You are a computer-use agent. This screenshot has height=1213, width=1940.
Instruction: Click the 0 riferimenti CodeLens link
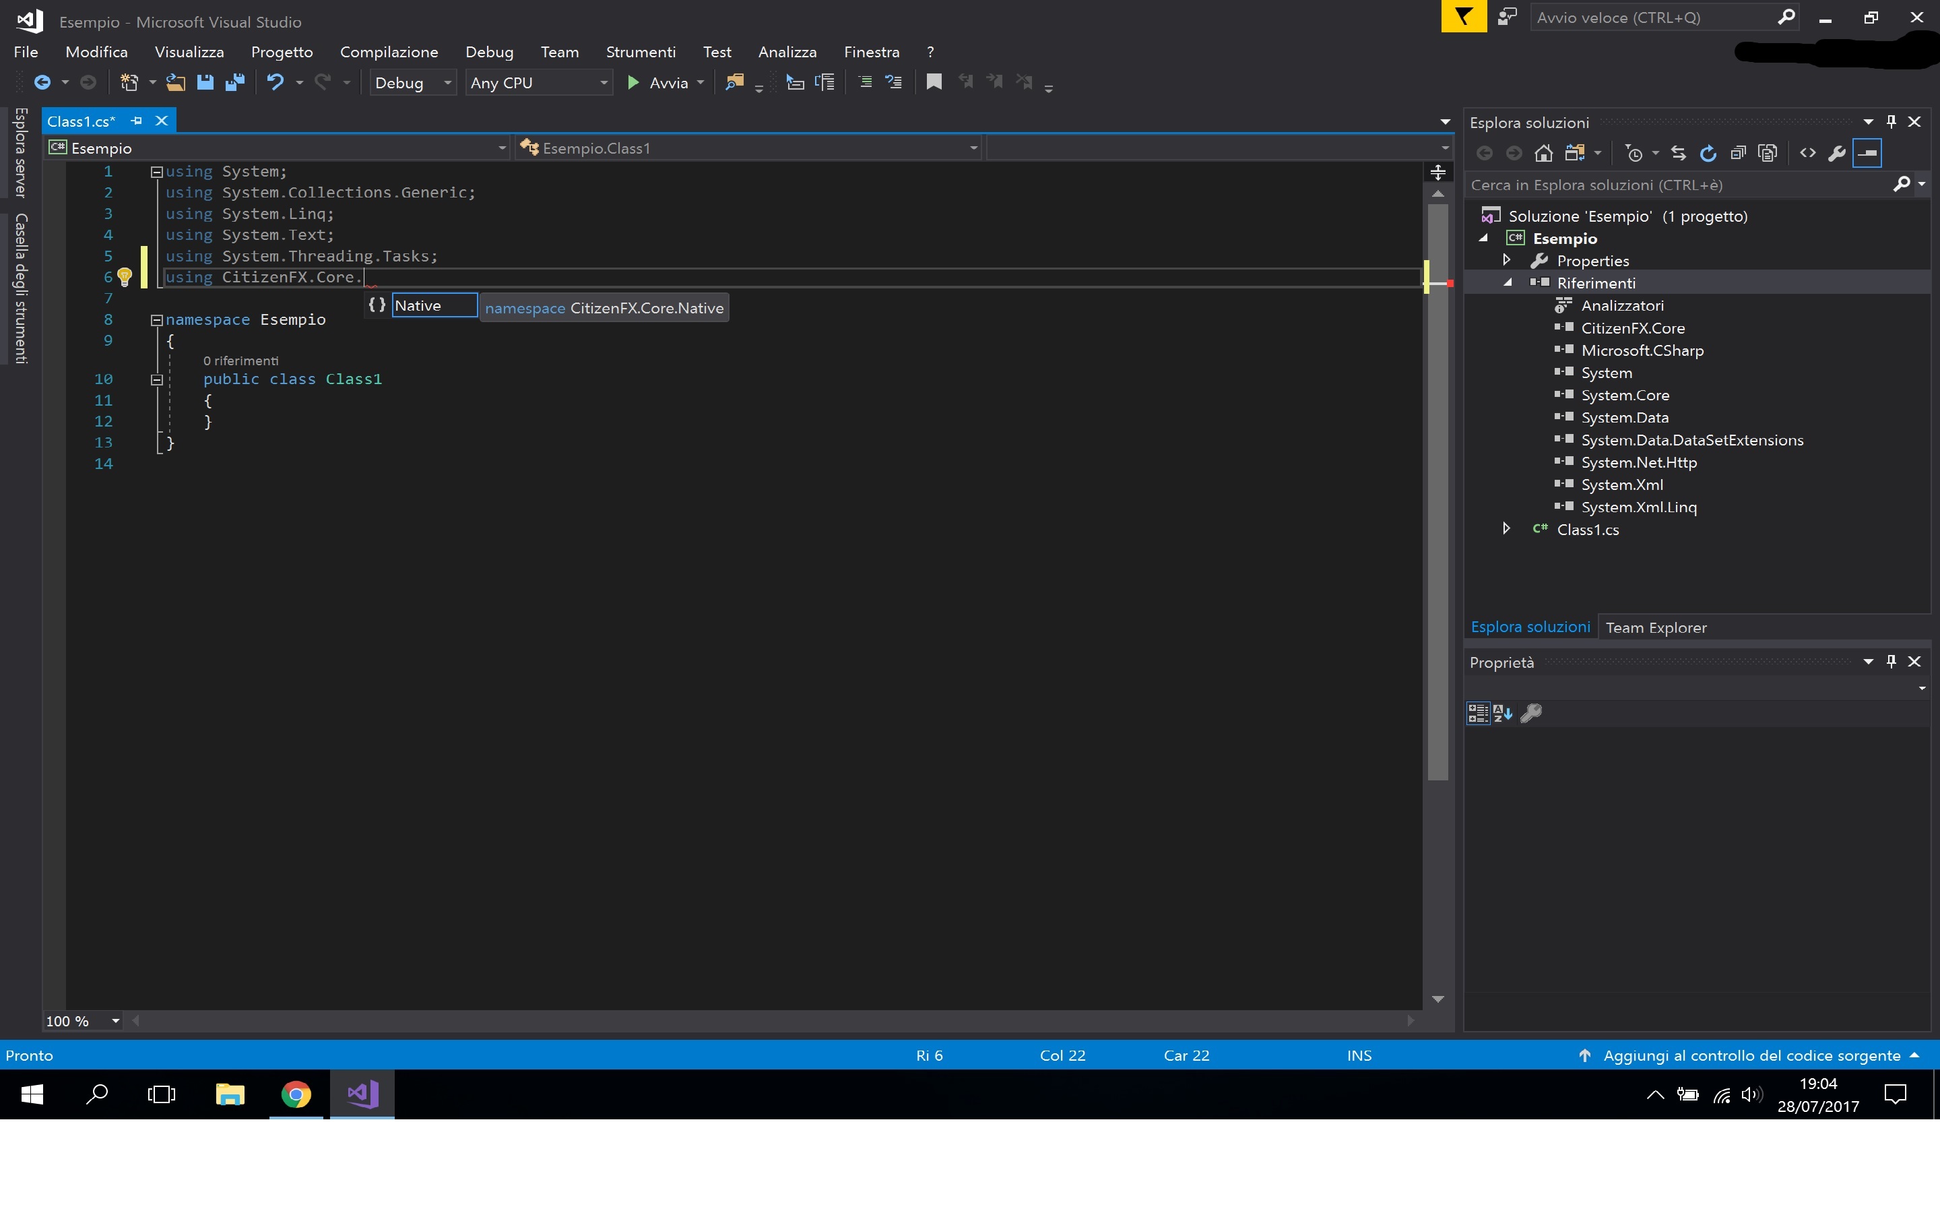click(x=240, y=361)
